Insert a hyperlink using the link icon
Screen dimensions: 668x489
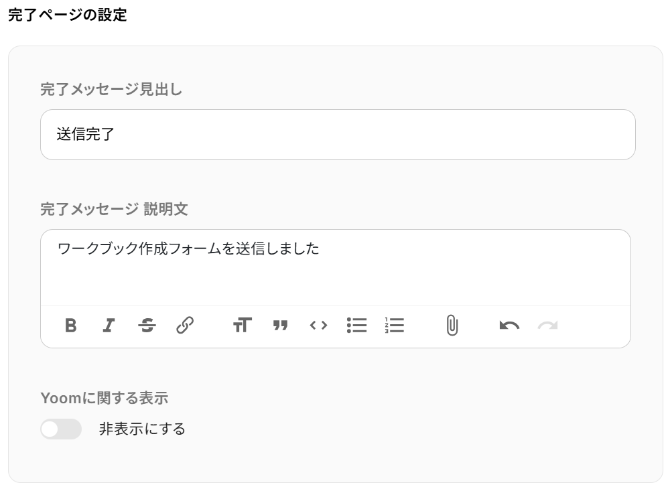(x=185, y=326)
